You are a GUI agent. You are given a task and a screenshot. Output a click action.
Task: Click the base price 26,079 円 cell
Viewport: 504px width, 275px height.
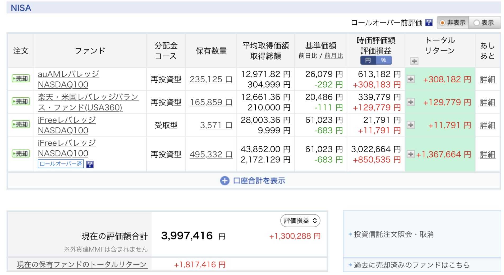324,74
